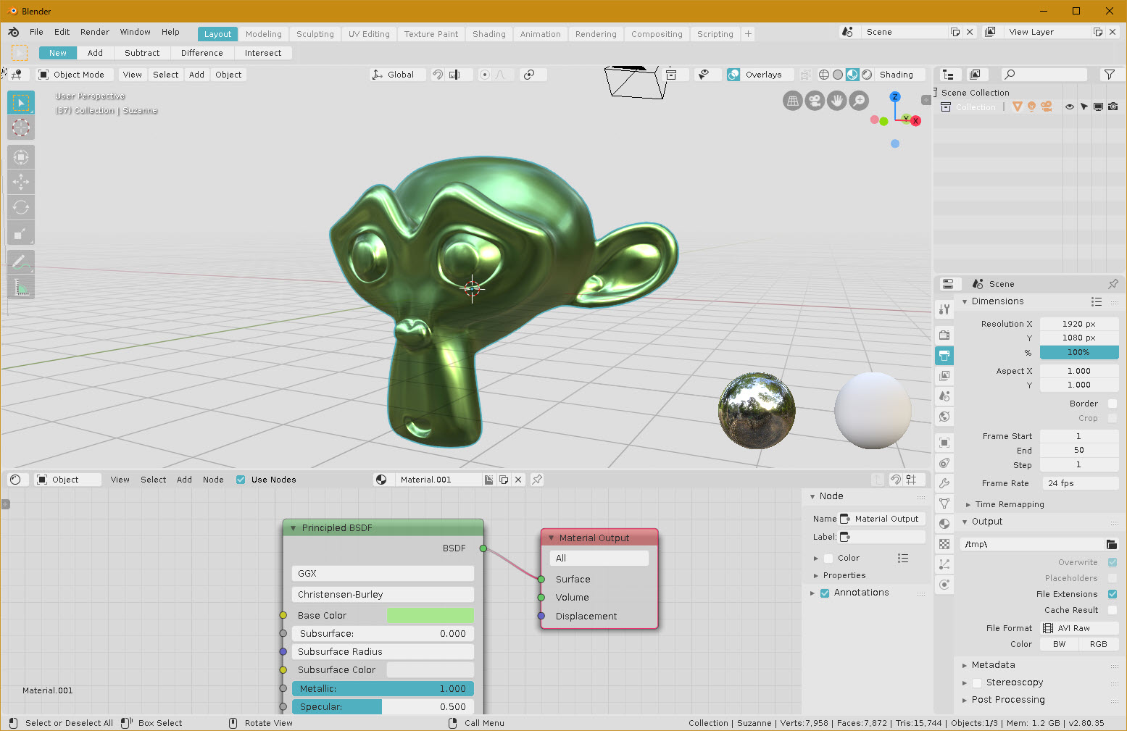Click the Base Color green swatch
1127x731 pixels.
pyautogui.click(x=431, y=616)
